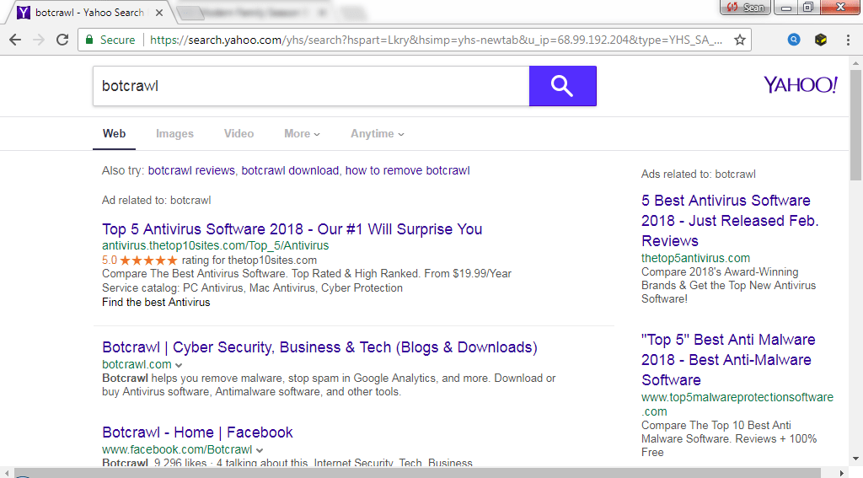Select the Web results tab
Image resolution: width=863 pixels, height=478 pixels.
coord(114,134)
